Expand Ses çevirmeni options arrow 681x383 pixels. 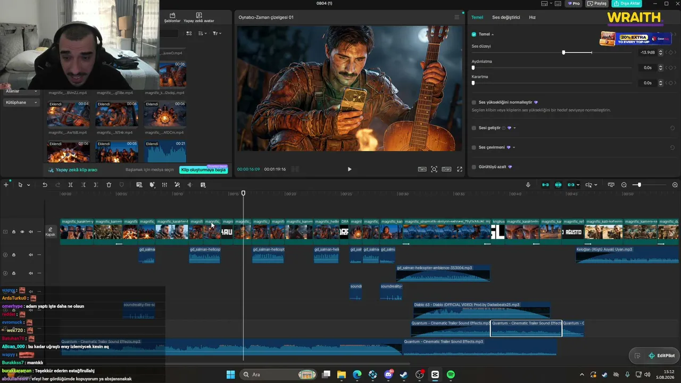tap(514, 147)
